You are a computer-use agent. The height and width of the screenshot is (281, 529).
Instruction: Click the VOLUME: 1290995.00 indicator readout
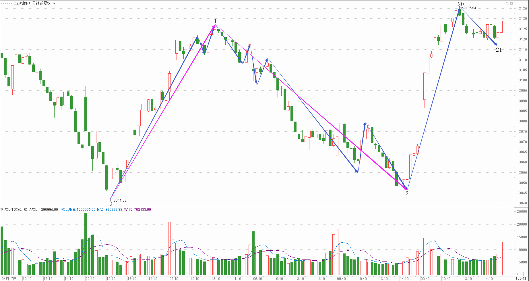pos(78,210)
